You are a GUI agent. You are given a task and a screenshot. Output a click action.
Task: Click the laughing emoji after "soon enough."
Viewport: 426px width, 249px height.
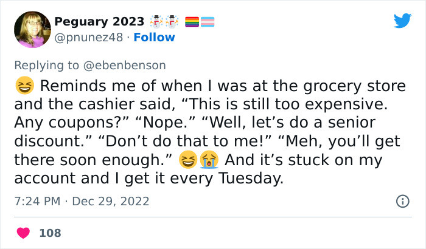click(x=188, y=161)
